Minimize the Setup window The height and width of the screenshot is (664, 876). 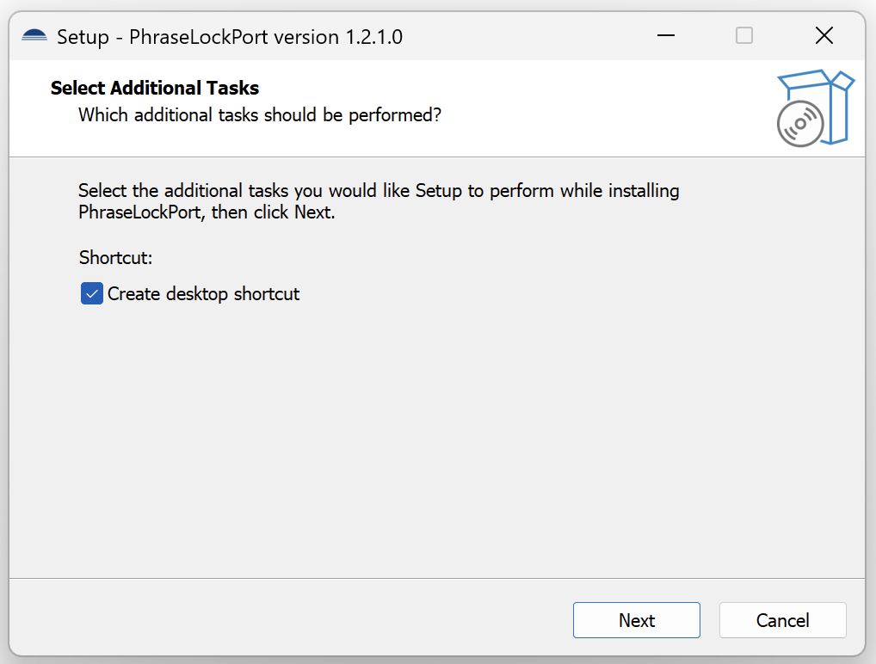[665, 35]
